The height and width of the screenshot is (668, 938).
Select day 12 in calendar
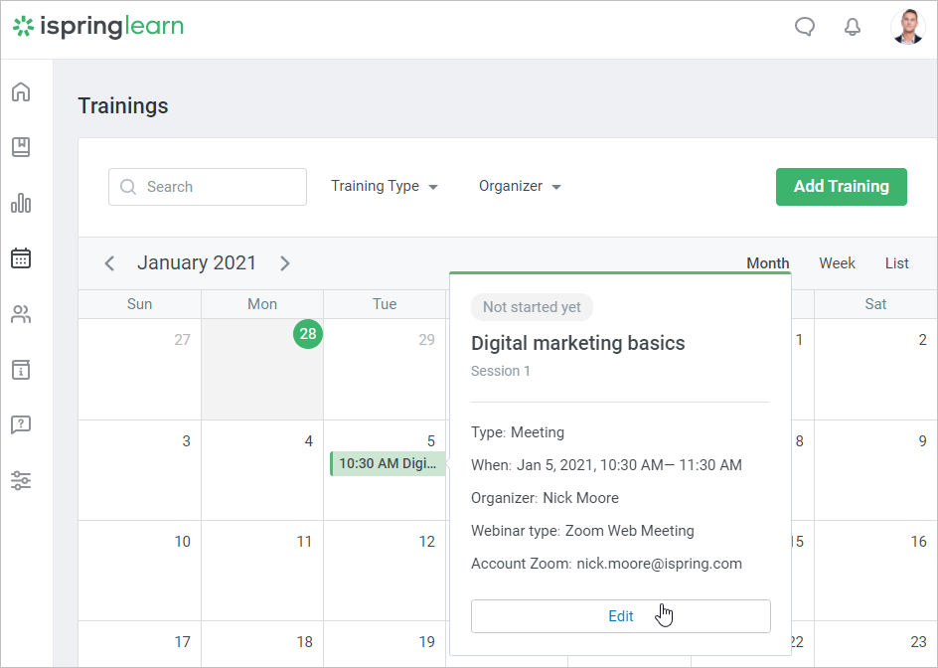426,542
